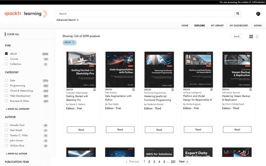The width and height of the screenshot is (266, 166).
Task: Check the Moodle Trust author filter
Action: click(x=6, y=125)
